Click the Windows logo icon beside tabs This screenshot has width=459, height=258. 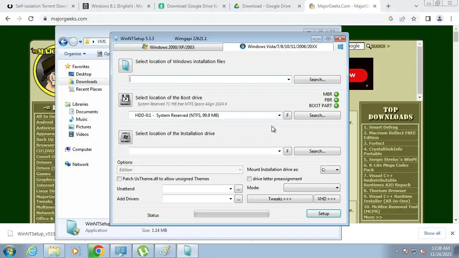(x=340, y=47)
